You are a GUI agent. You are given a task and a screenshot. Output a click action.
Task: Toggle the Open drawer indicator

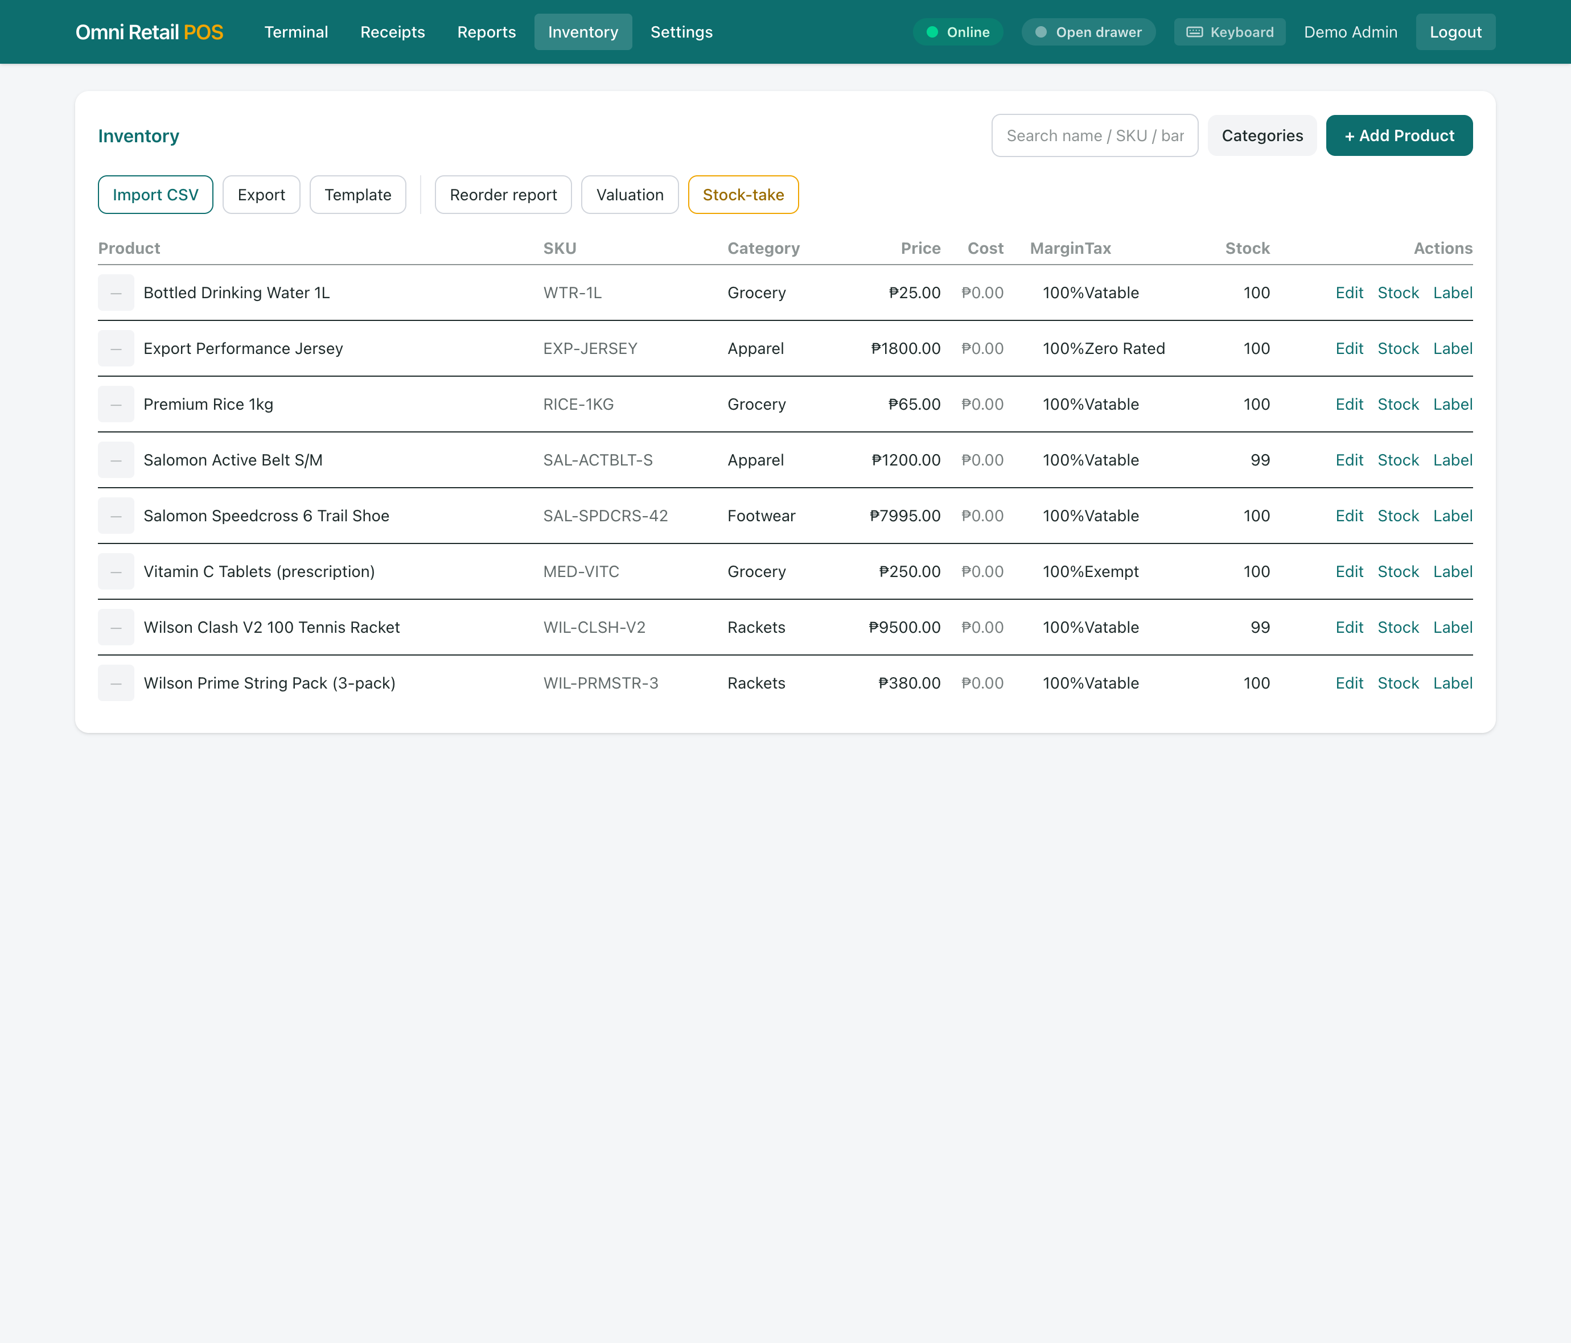pos(1088,32)
